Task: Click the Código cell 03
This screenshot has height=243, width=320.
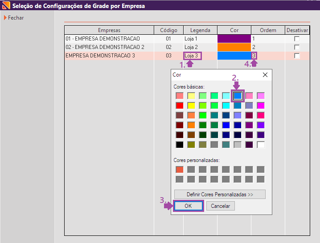Action: pyautogui.click(x=168, y=56)
